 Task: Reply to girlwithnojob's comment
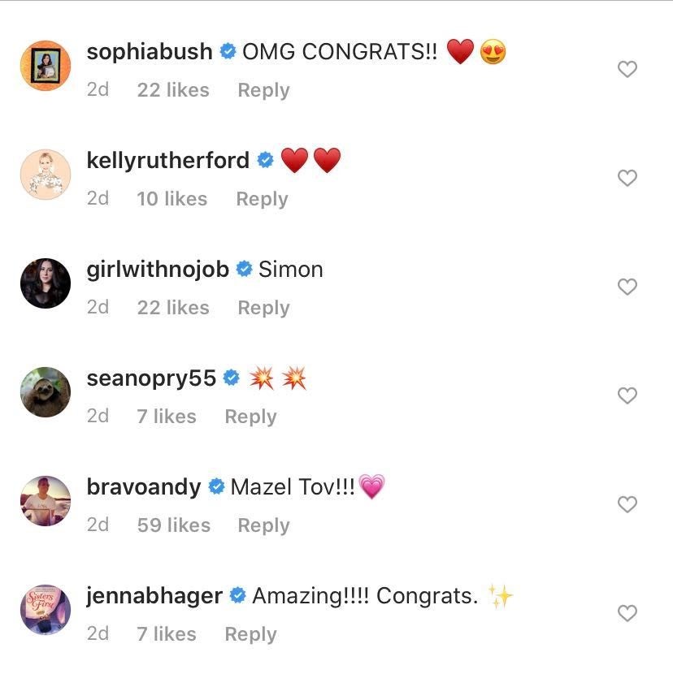[x=263, y=308]
